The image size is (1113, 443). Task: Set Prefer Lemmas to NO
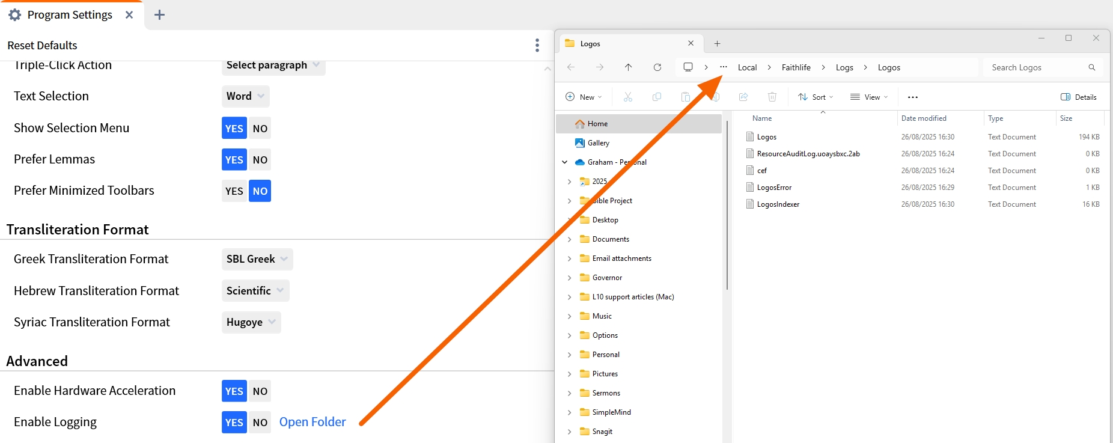tap(260, 159)
